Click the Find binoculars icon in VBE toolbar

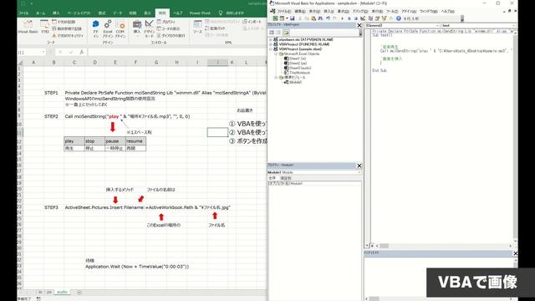[x=320, y=18]
